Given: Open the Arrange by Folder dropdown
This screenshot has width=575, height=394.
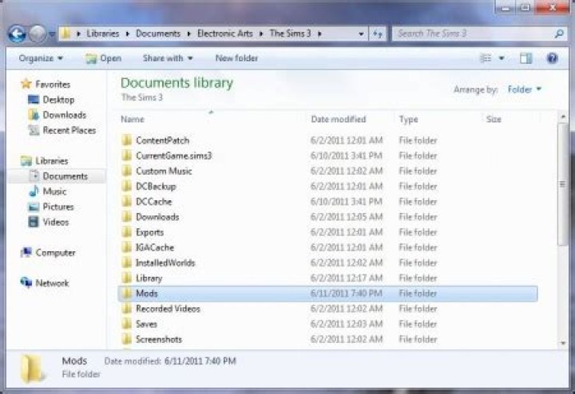Looking at the screenshot, I should (x=525, y=89).
